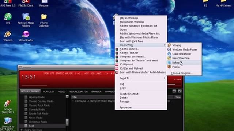This screenshot has width=234, height=131.
Task: Click the Lil Wayne - Lollipop track row
Action: [93, 101]
